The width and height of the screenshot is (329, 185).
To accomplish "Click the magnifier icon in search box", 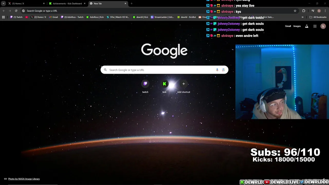I will click(105, 70).
